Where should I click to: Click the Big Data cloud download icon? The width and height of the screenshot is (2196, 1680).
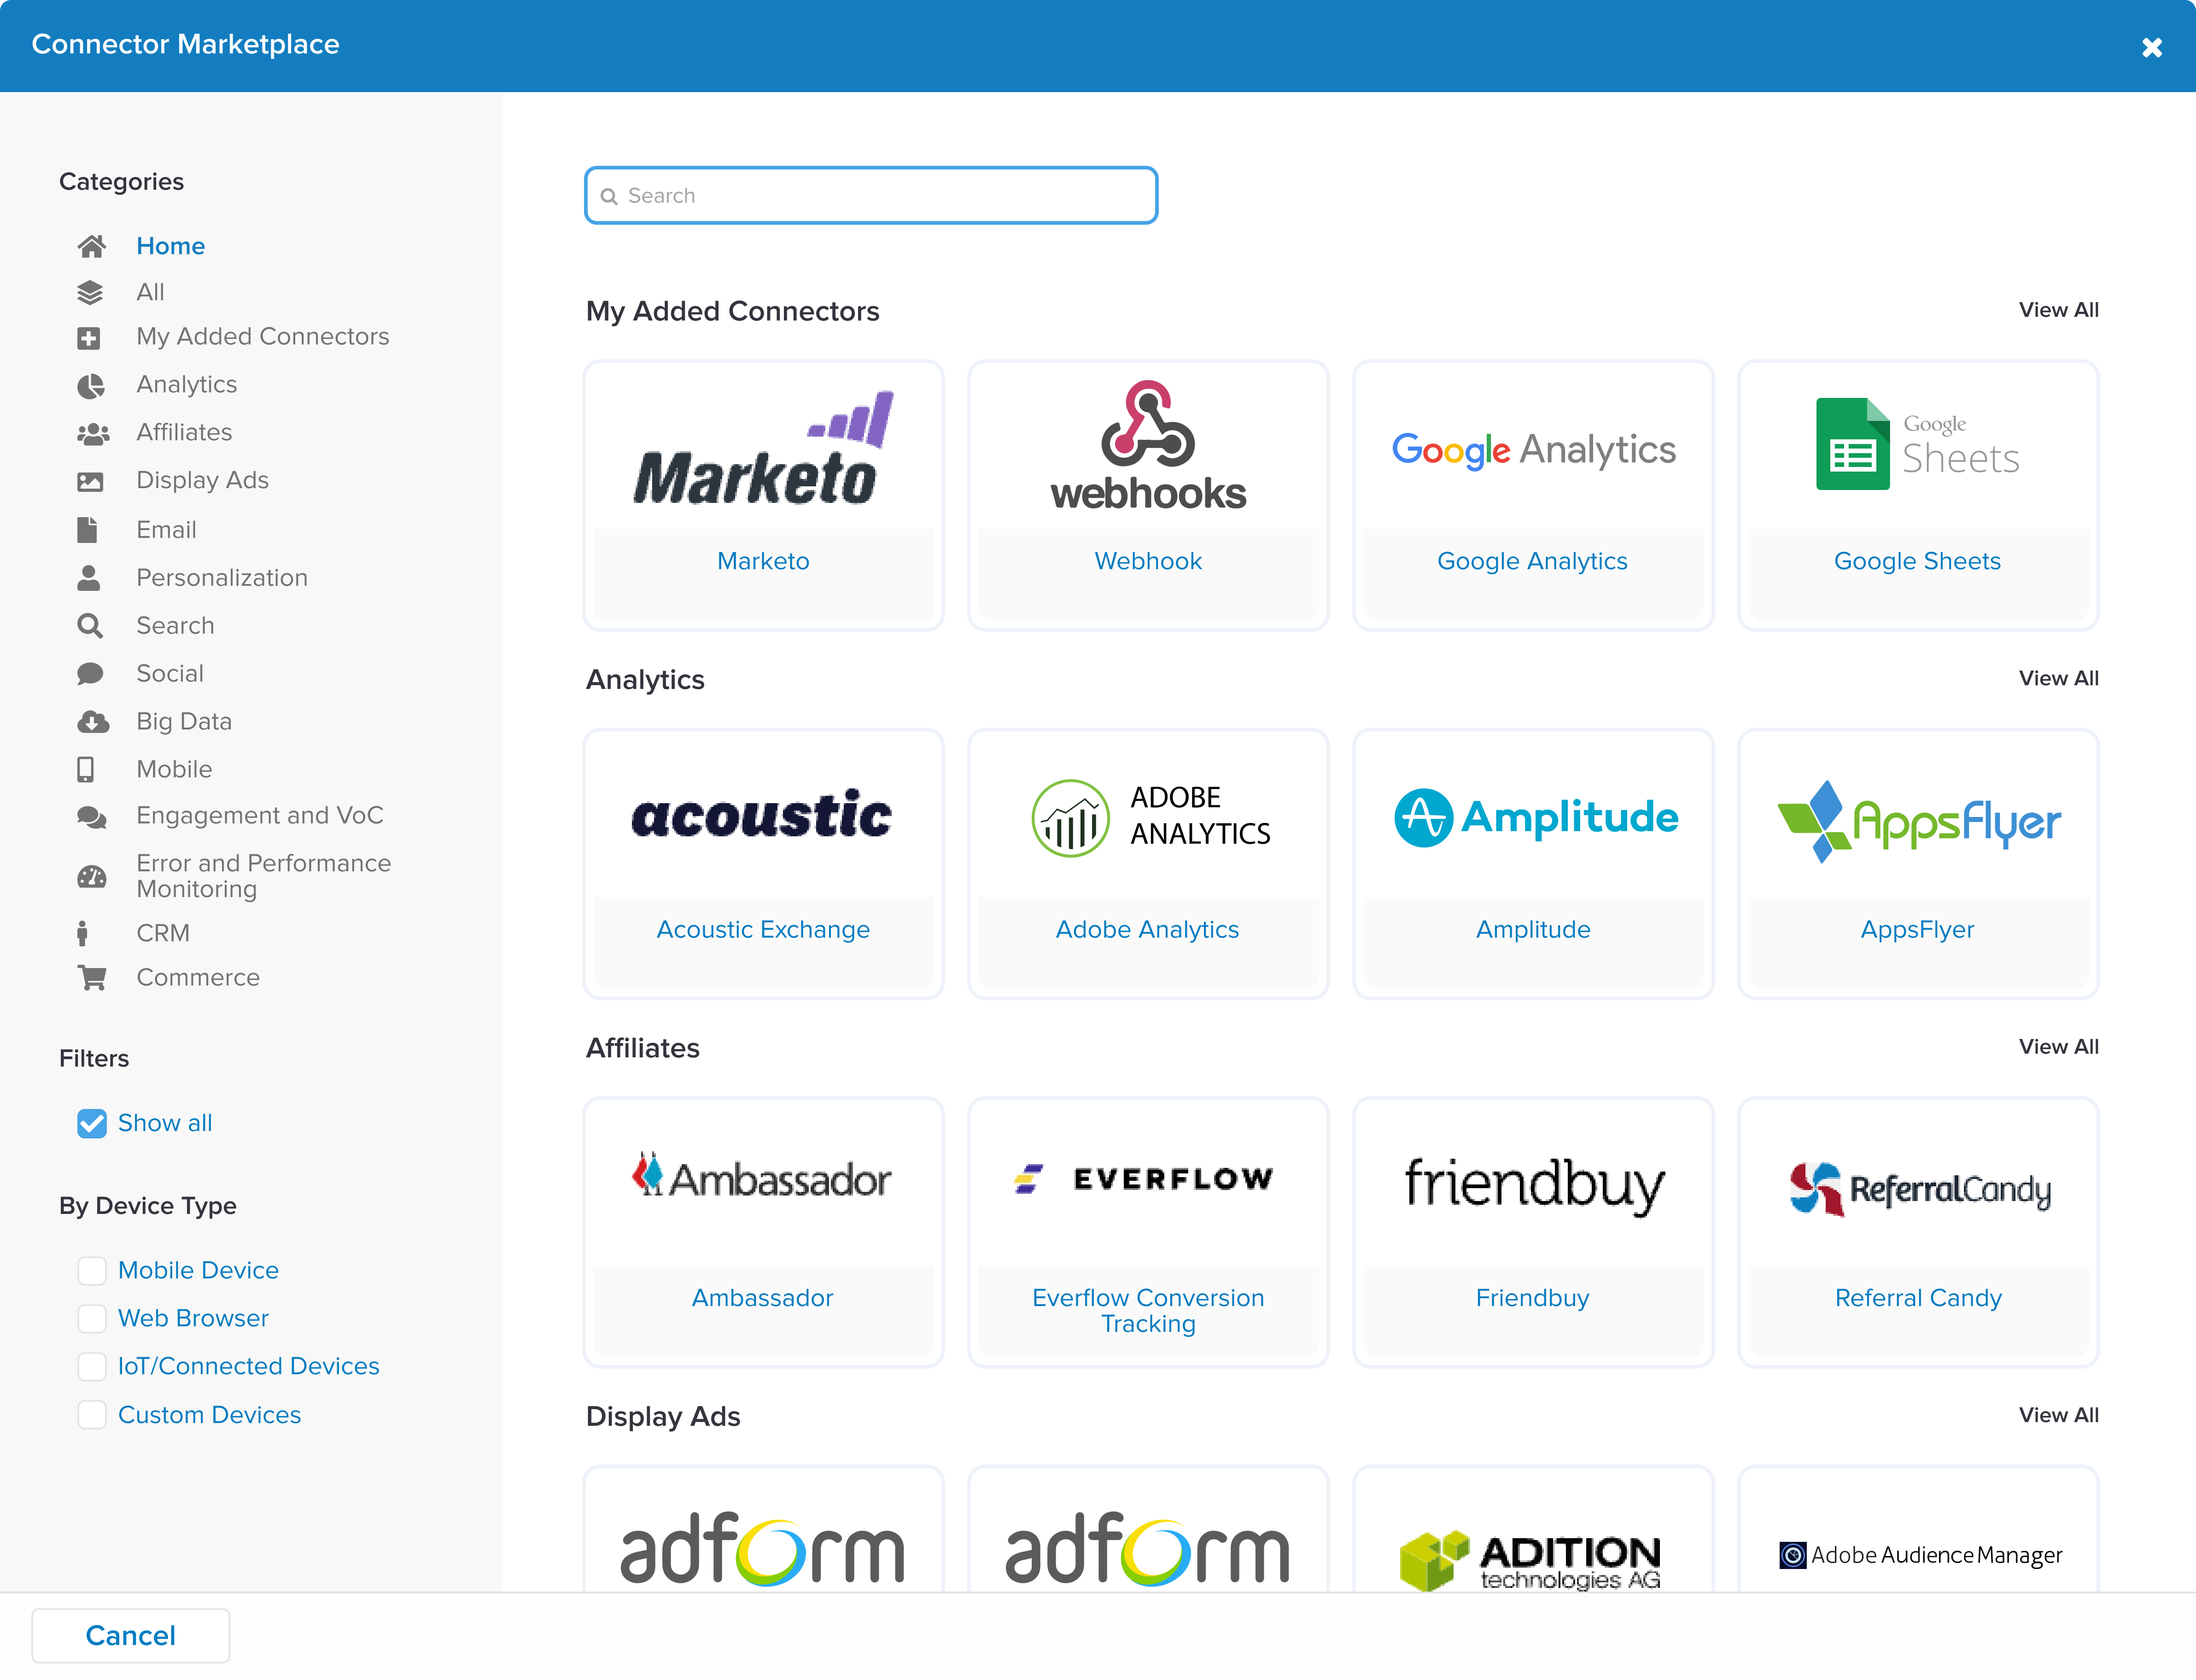point(92,722)
